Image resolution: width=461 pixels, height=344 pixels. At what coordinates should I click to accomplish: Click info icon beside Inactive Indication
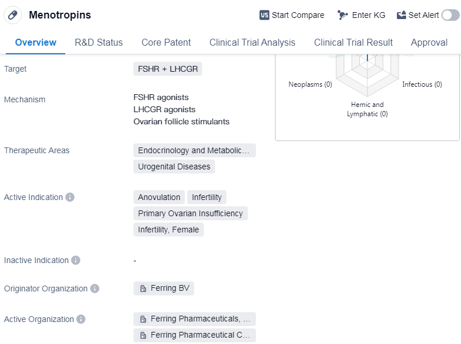click(76, 260)
